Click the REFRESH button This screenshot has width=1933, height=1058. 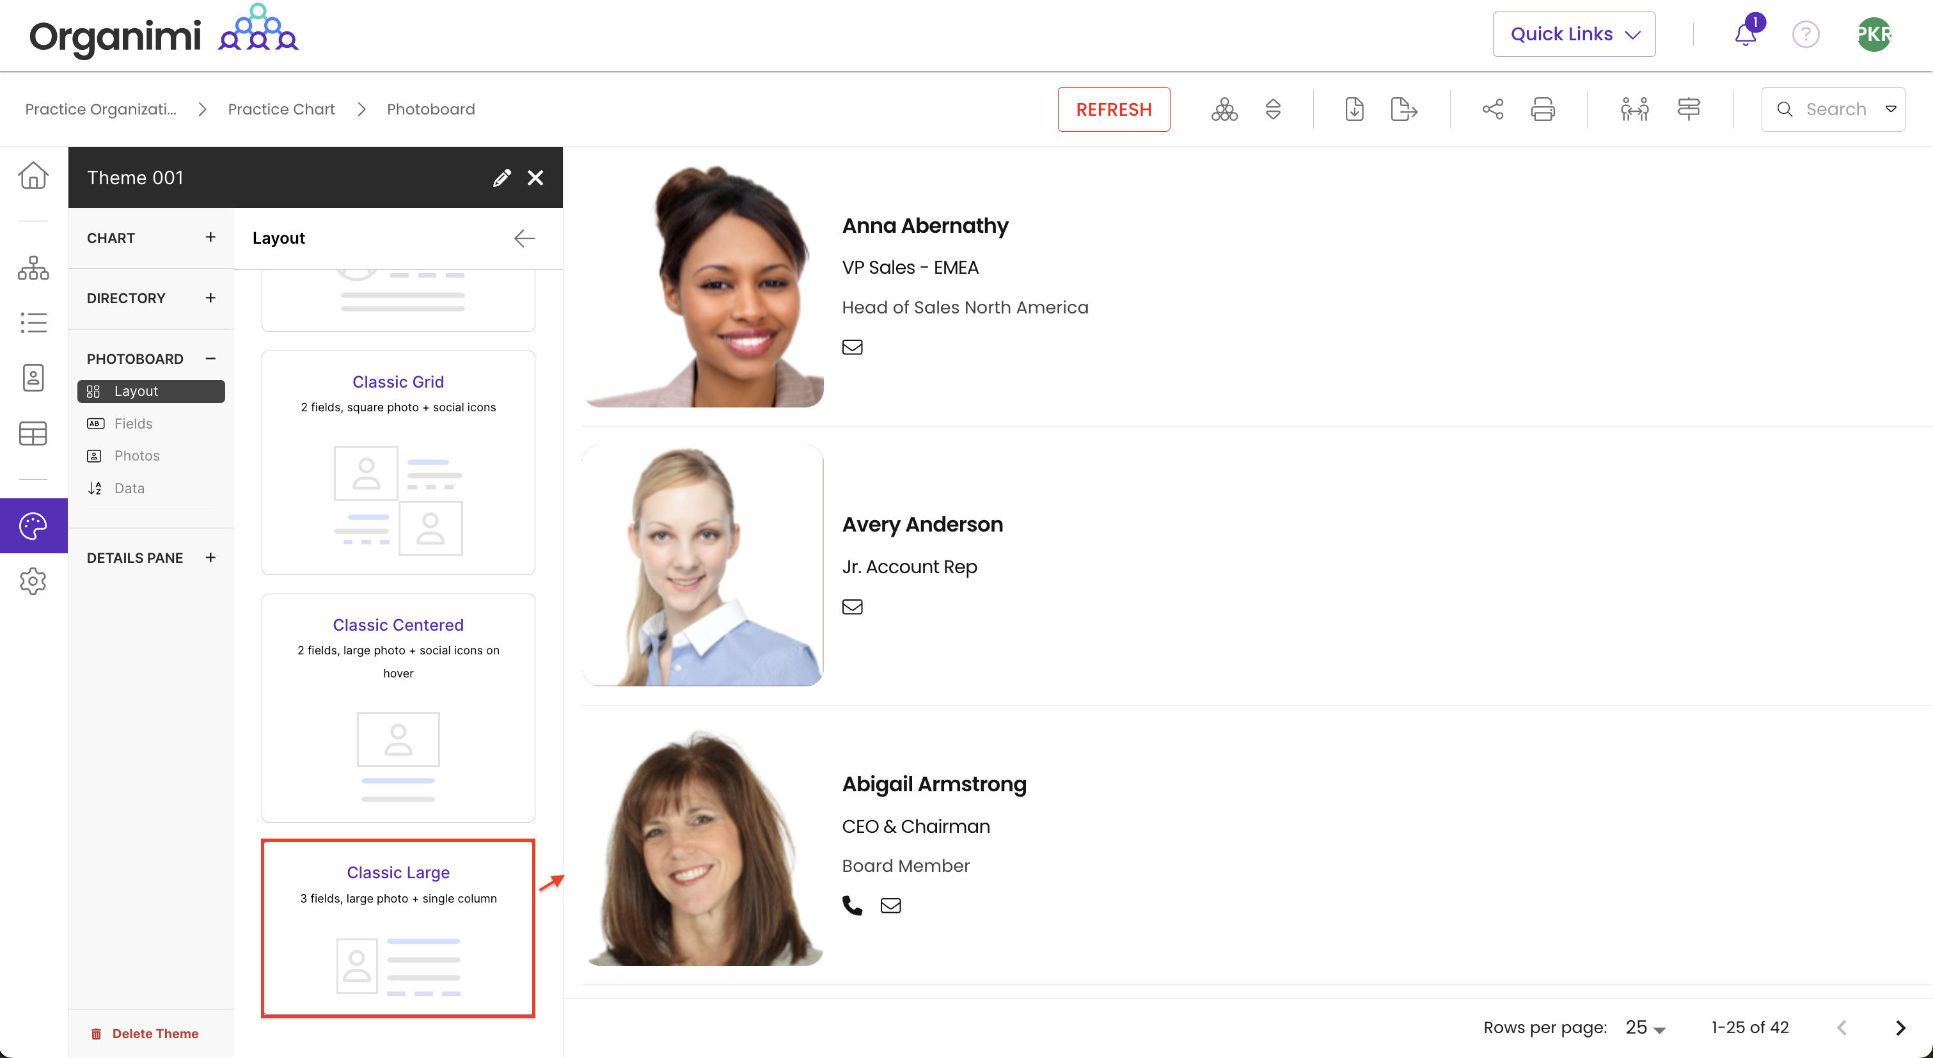pos(1113,109)
